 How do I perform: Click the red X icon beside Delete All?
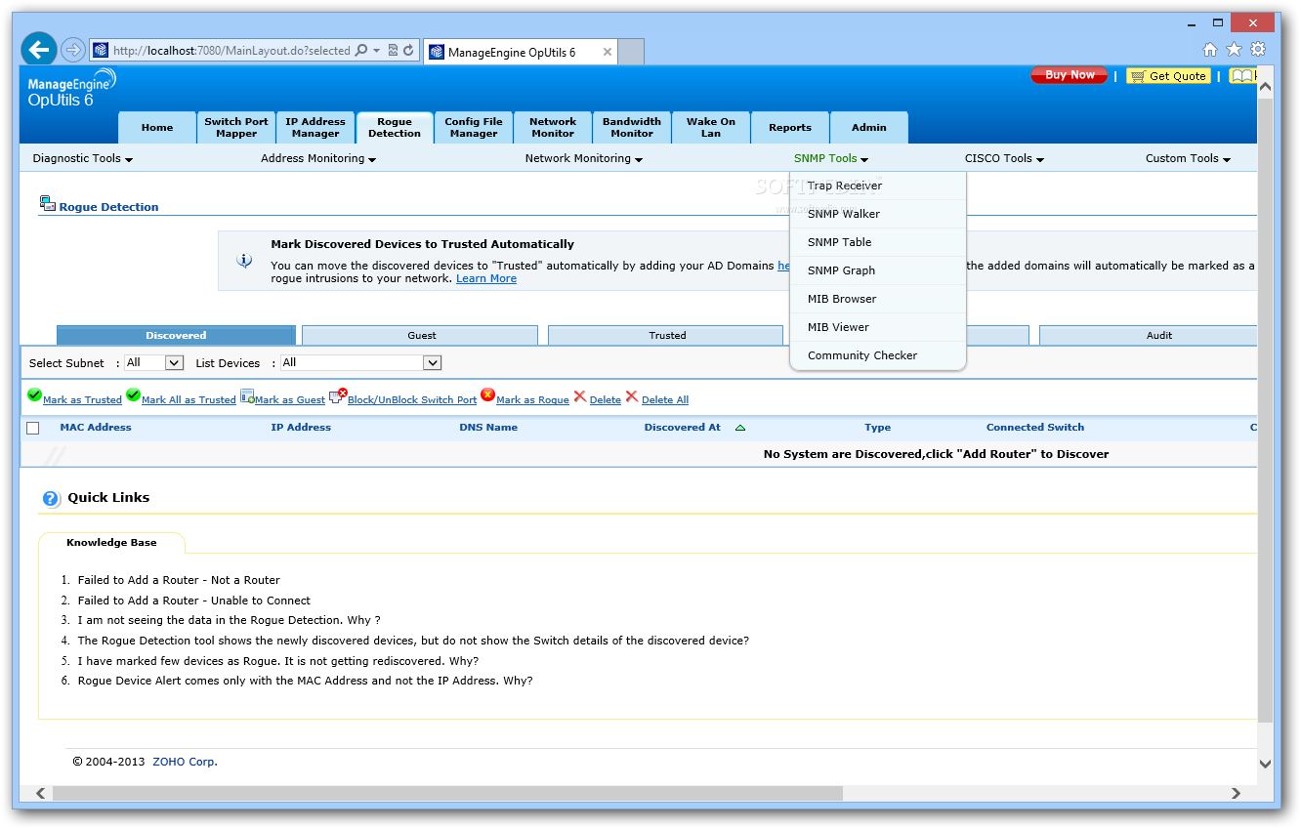pos(632,396)
